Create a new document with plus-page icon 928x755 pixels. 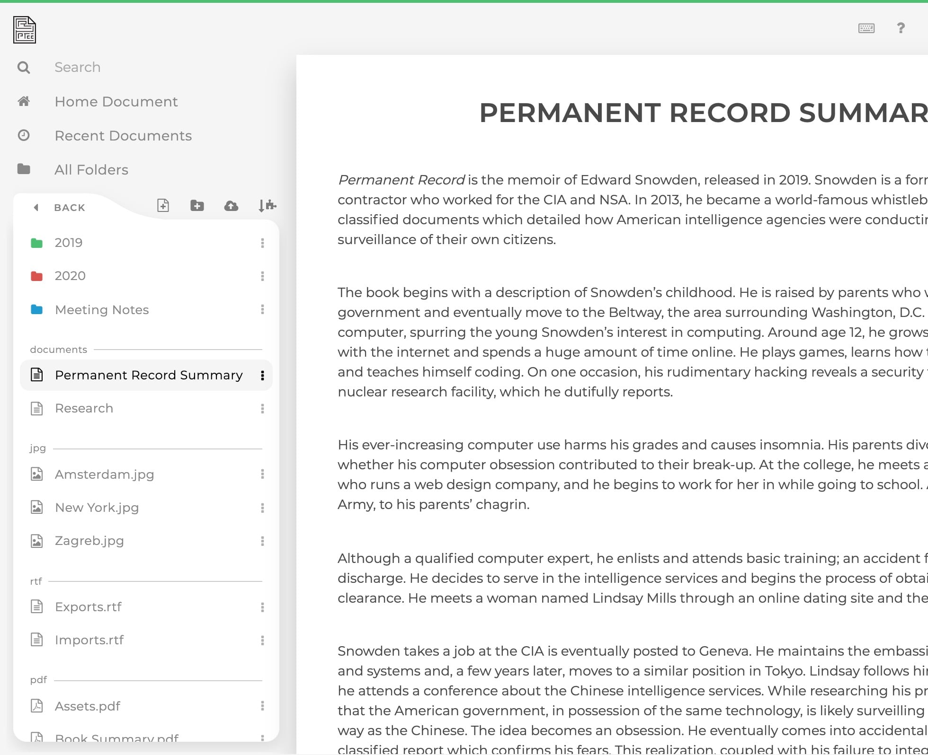163,205
